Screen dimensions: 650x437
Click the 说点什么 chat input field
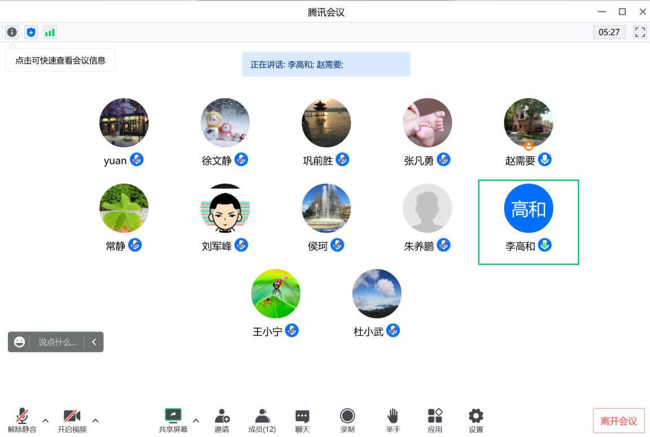tap(57, 342)
